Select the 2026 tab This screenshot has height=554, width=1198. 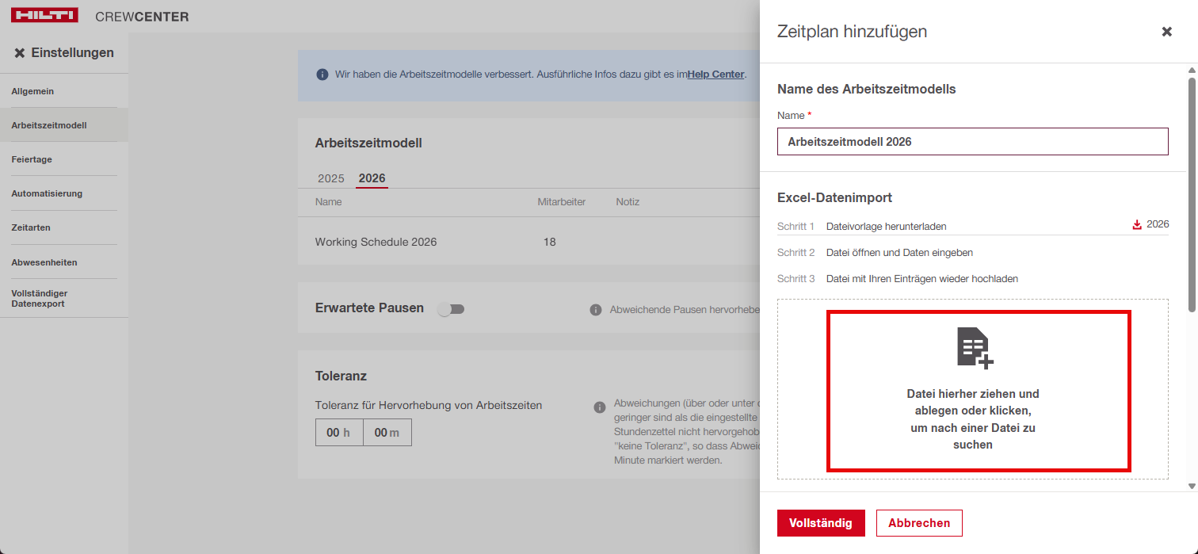coord(372,178)
